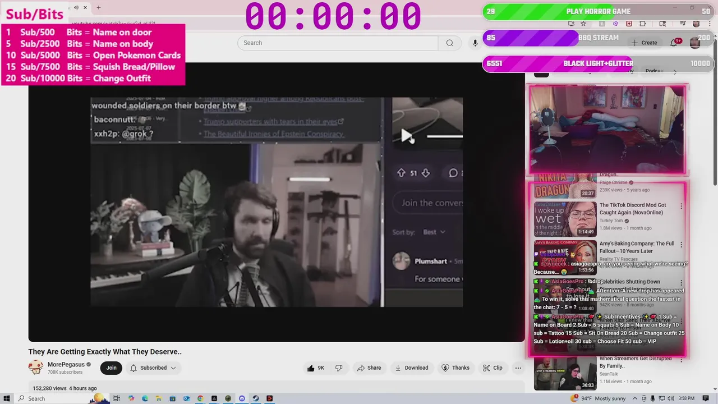
Task: Open Microsoft Edge from the taskbar
Action: [x=145, y=398]
